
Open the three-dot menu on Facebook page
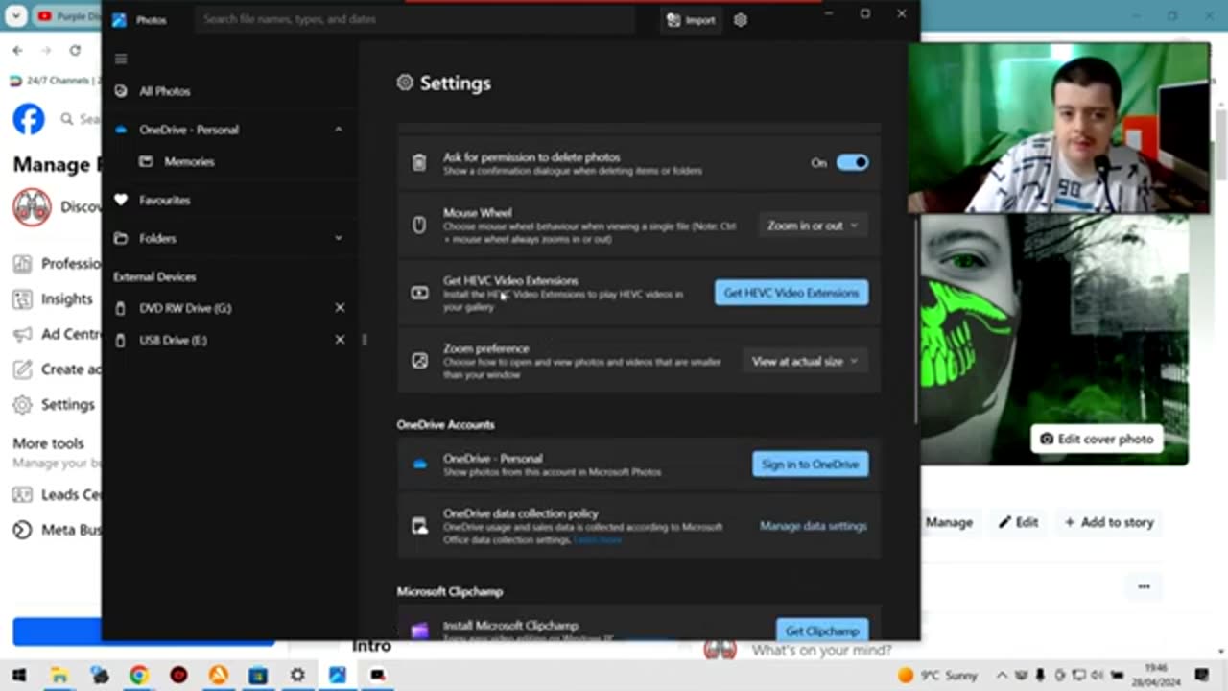[x=1144, y=586]
